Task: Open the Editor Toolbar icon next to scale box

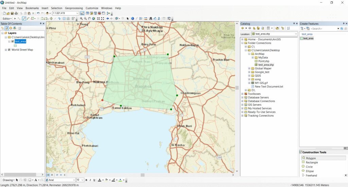Action: (x=82, y=13)
